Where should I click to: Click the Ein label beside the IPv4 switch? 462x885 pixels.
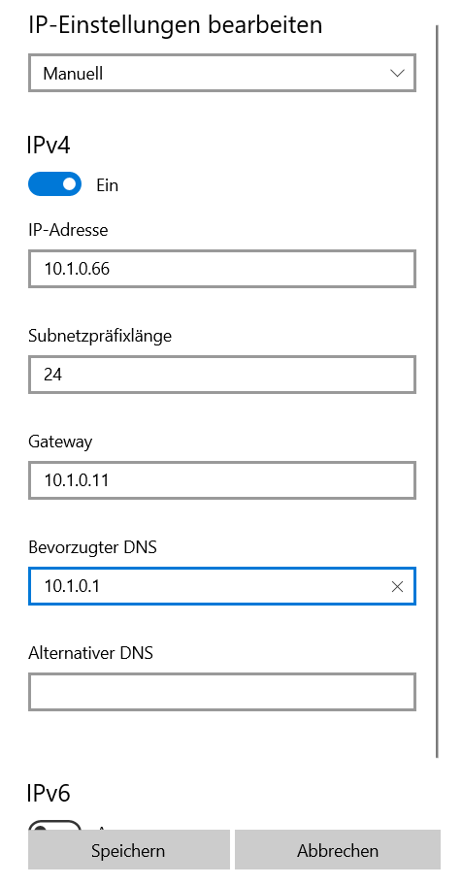tap(108, 185)
